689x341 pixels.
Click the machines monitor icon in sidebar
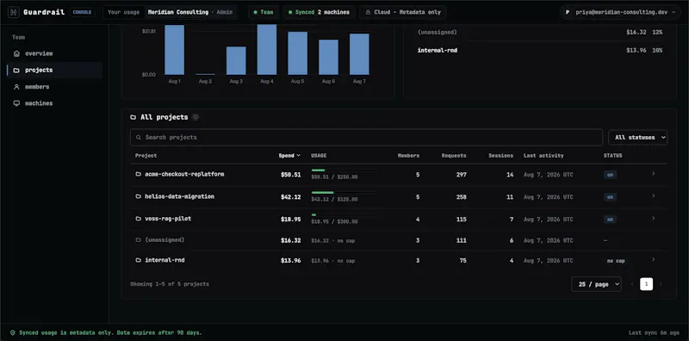pyautogui.click(x=16, y=103)
